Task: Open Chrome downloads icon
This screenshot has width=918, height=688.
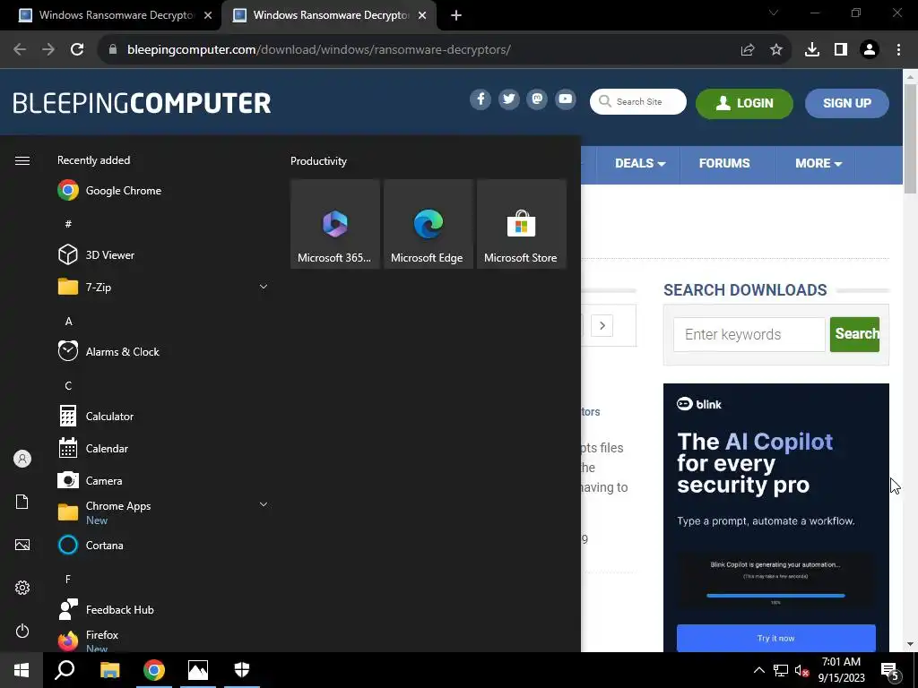Action: pos(811,50)
